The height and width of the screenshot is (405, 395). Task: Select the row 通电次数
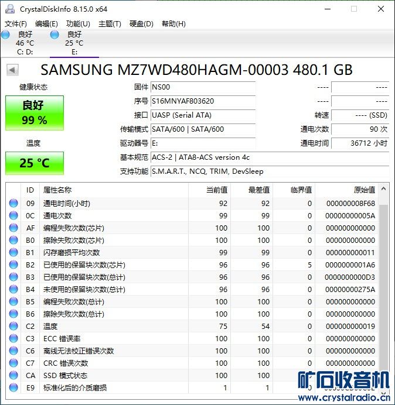[x=192, y=216]
